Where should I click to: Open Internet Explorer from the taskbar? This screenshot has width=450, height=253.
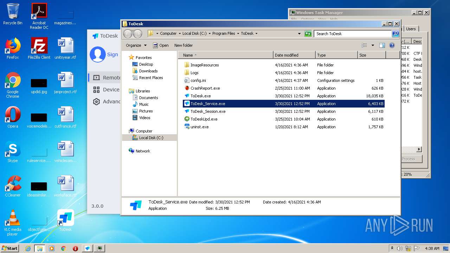click(x=28, y=248)
